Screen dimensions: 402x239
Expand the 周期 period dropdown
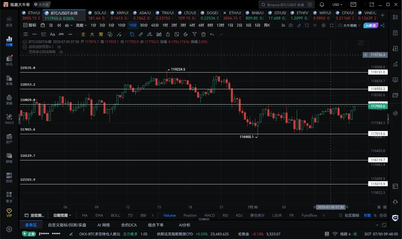pos(81,25)
